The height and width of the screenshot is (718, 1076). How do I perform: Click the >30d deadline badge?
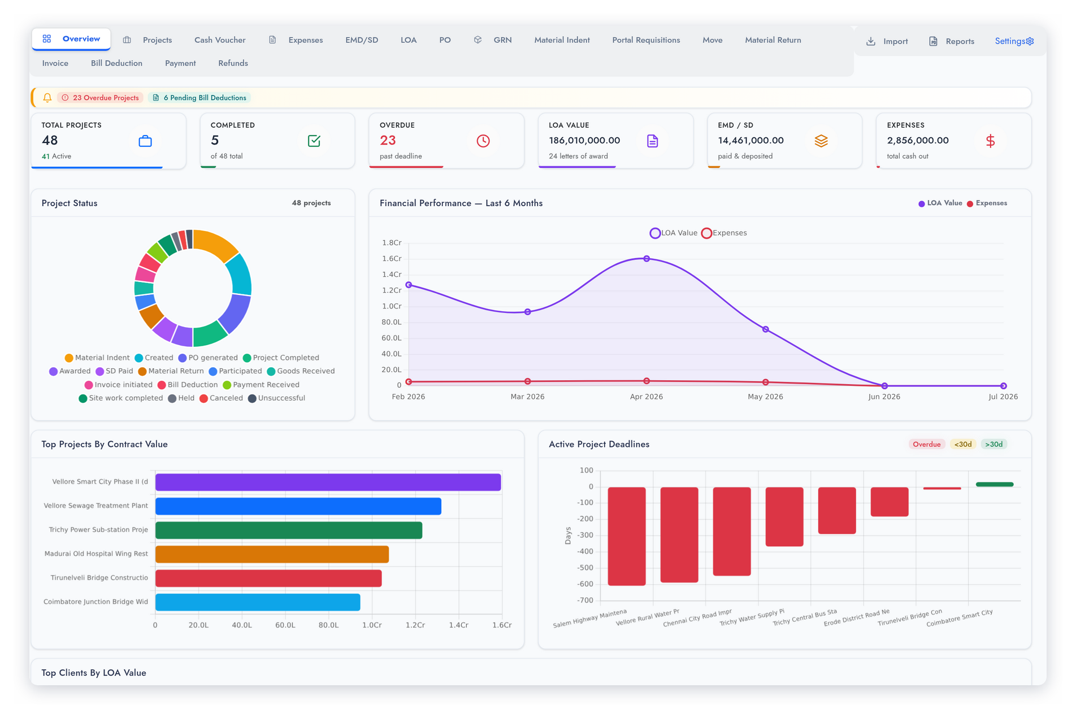click(993, 445)
